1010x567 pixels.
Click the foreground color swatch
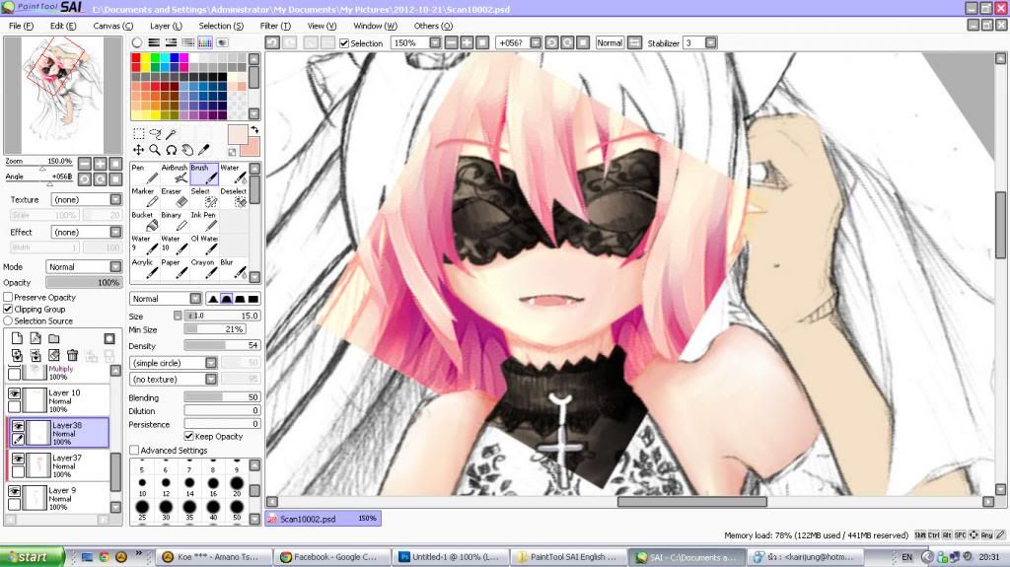coord(238,135)
